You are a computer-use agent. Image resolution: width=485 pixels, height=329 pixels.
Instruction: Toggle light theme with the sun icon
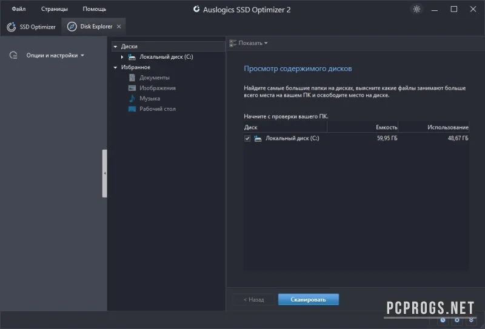(x=416, y=9)
